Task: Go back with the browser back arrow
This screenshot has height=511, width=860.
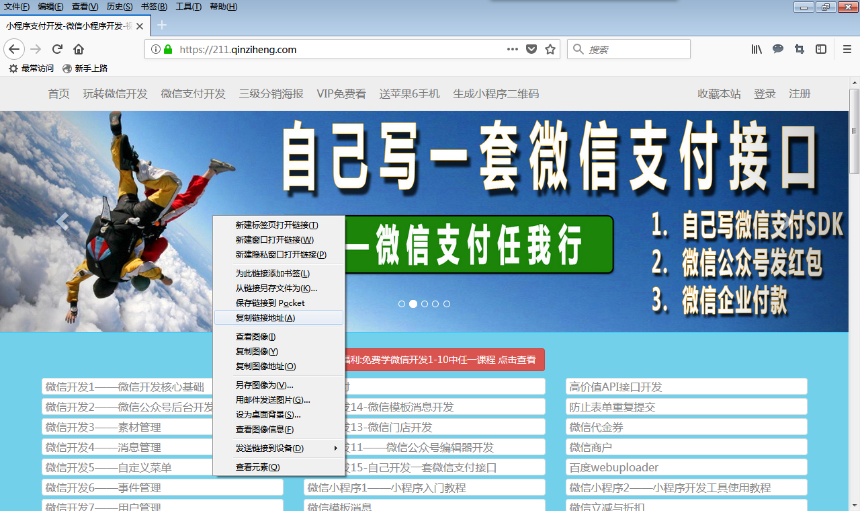Action: pos(15,49)
